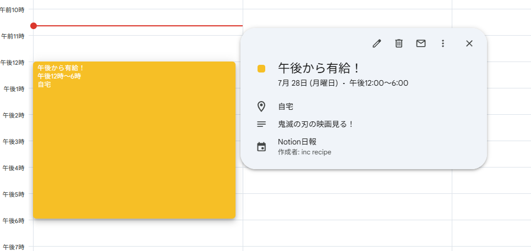Click the yellow event color square
Viewport: 531px width, 251px height.
pyautogui.click(x=261, y=69)
